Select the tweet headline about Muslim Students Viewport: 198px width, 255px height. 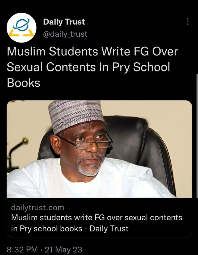click(x=92, y=67)
